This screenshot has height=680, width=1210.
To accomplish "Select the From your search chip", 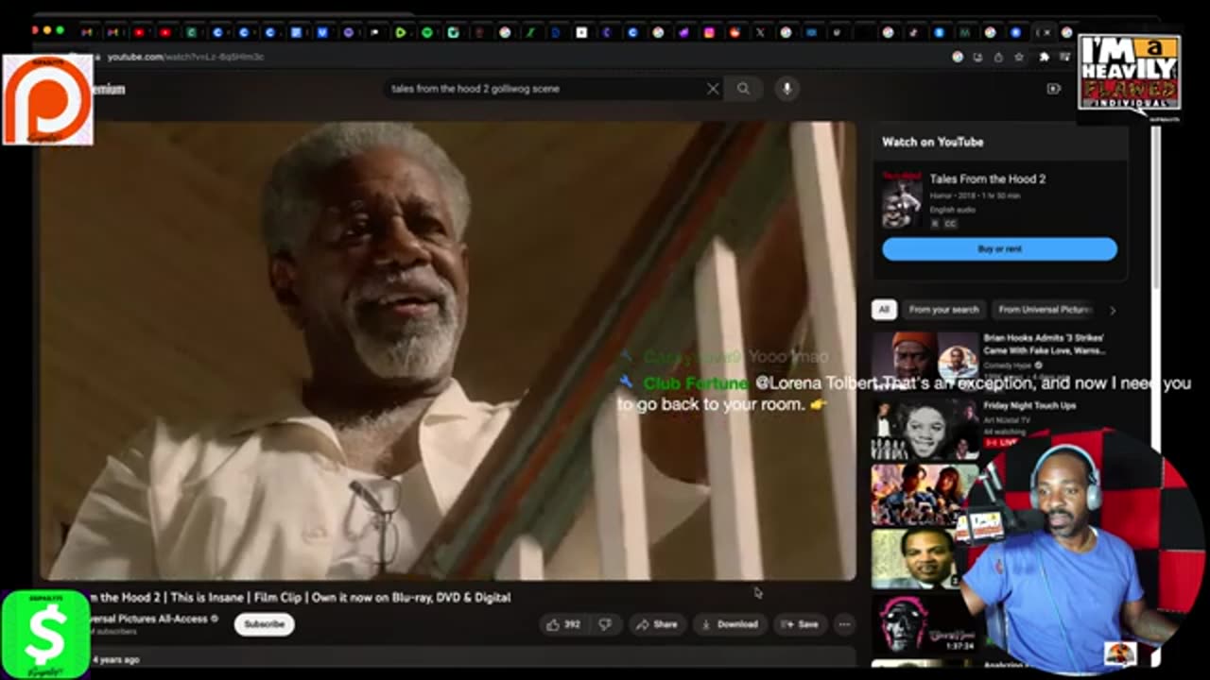I will click(943, 310).
